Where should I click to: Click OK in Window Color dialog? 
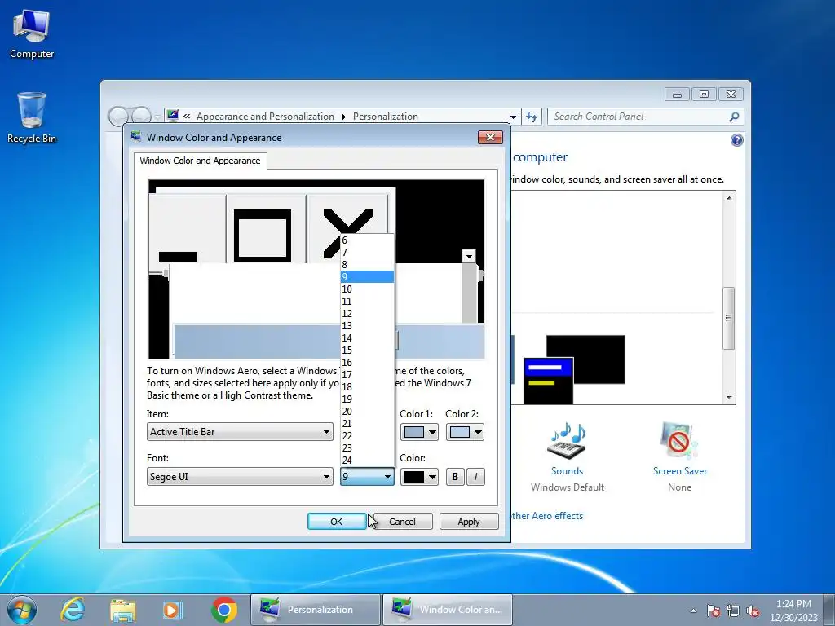coord(337,522)
